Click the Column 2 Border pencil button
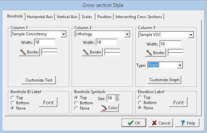207x133 pixels. click(92, 52)
